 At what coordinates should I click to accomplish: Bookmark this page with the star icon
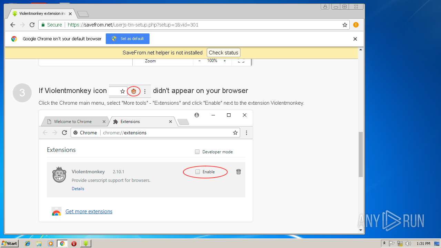click(345, 25)
